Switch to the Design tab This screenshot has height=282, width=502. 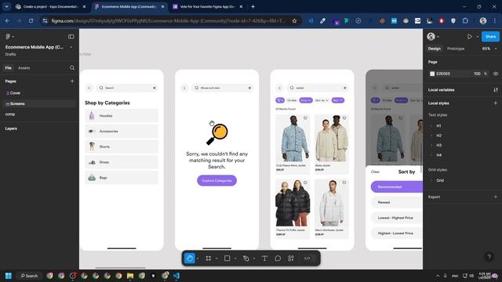[x=435, y=49]
